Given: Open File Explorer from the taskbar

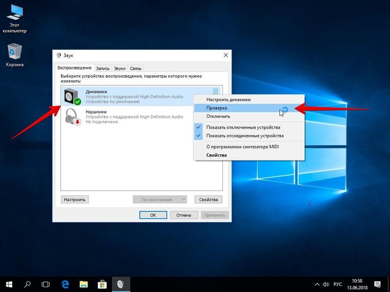Looking at the screenshot, I should pyautogui.click(x=83, y=285).
